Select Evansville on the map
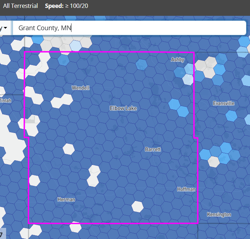 tap(223, 103)
